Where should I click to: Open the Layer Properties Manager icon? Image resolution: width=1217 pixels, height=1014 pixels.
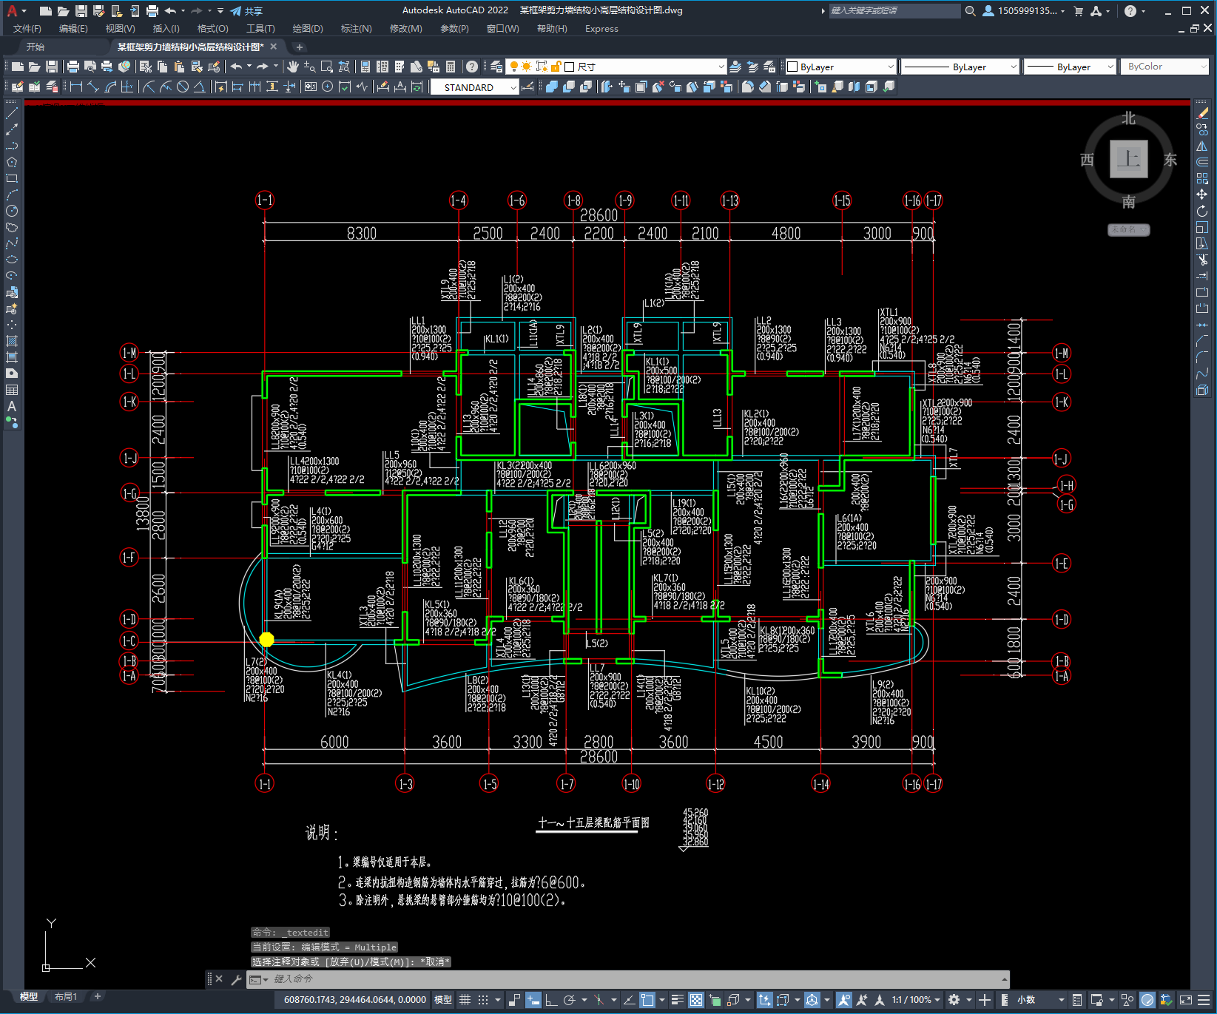(x=496, y=67)
